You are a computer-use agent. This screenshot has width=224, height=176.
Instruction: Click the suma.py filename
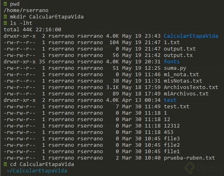[175, 68]
